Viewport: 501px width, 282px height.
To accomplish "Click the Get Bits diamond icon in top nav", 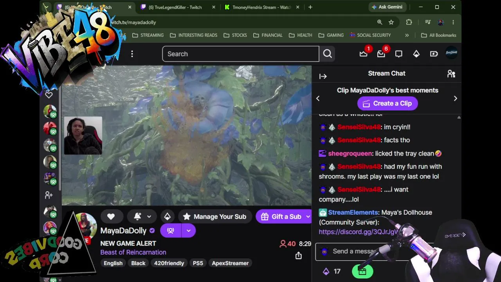I will (x=416, y=54).
